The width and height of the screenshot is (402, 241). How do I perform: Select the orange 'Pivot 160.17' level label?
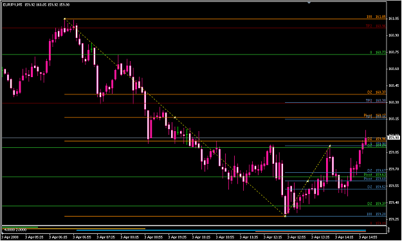click(374, 115)
